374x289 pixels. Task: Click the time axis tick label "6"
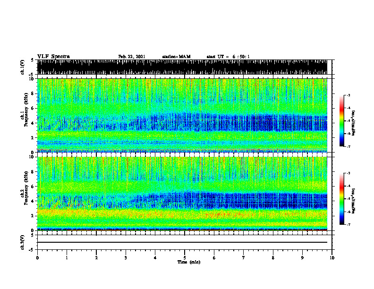coord(214,258)
